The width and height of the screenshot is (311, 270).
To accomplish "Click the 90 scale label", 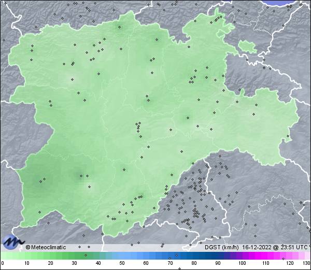I will click(x=218, y=263).
